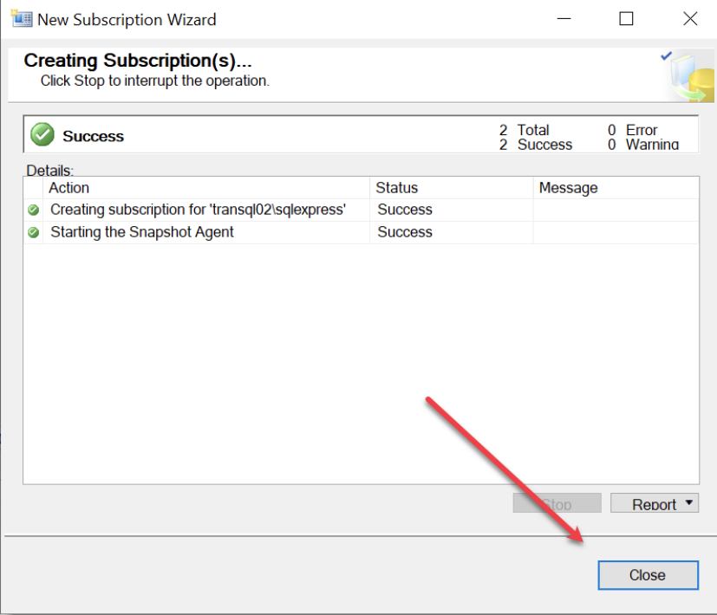
Task: Select the Action column header
Action: click(x=206, y=188)
